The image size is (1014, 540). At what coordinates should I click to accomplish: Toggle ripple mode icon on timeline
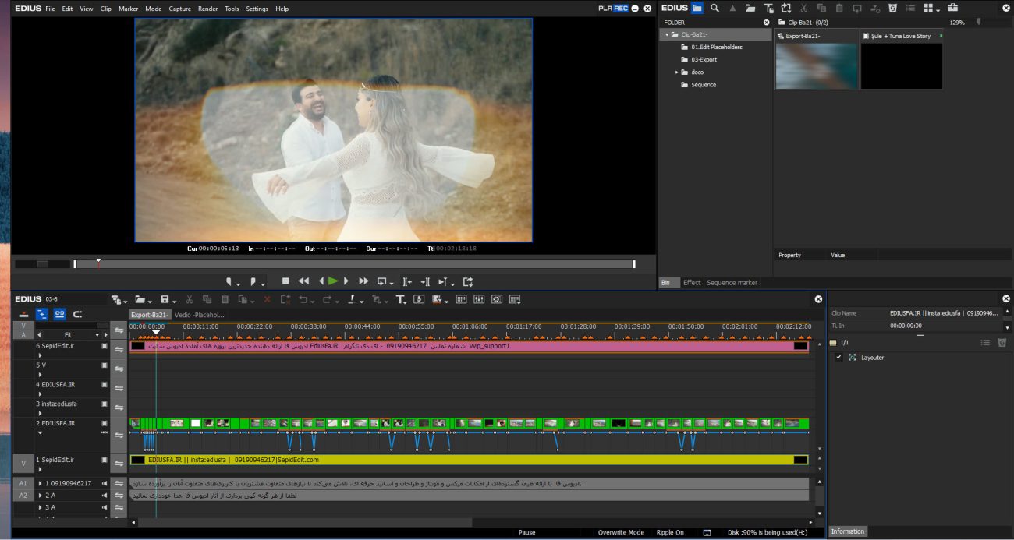42,314
